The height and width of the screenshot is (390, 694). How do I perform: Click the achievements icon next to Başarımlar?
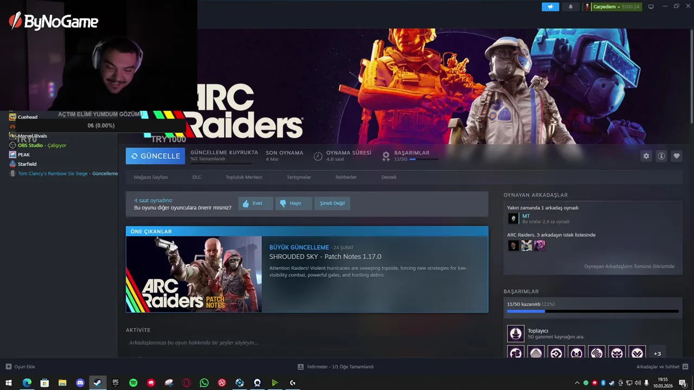click(x=386, y=156)
